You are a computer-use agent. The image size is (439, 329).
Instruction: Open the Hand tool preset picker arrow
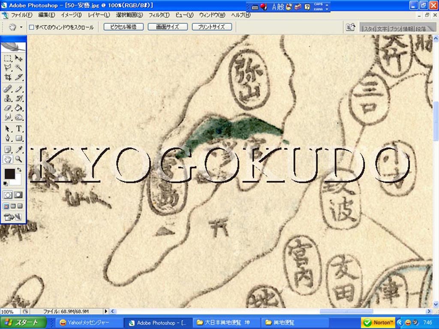pos(21,27)
